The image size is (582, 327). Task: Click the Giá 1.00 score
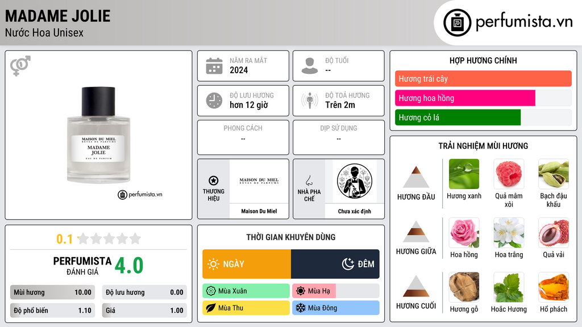[144, 311]
